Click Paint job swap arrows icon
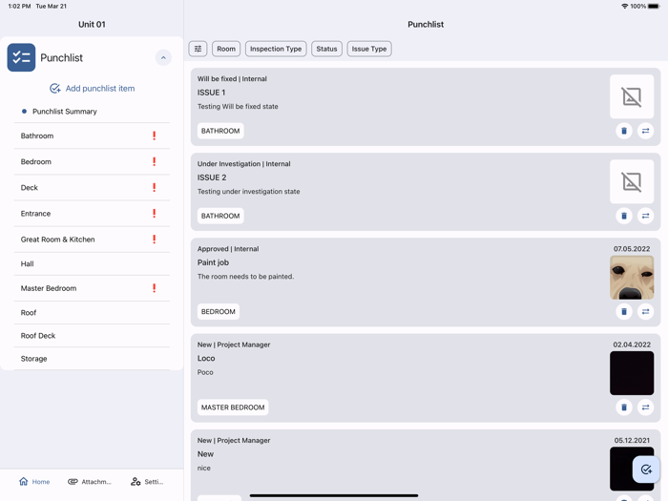This screenshot has height=501, width=668. click(x=645, y=312)
